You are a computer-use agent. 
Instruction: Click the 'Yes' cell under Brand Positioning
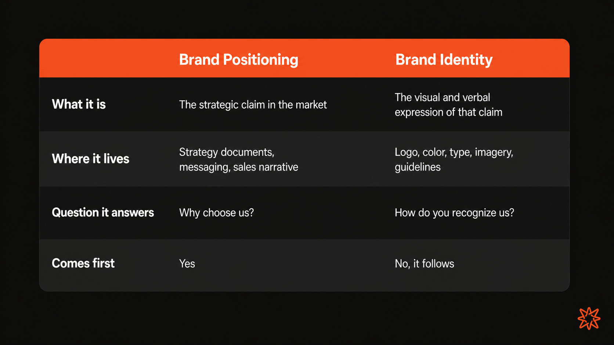[x=187, y=264]
